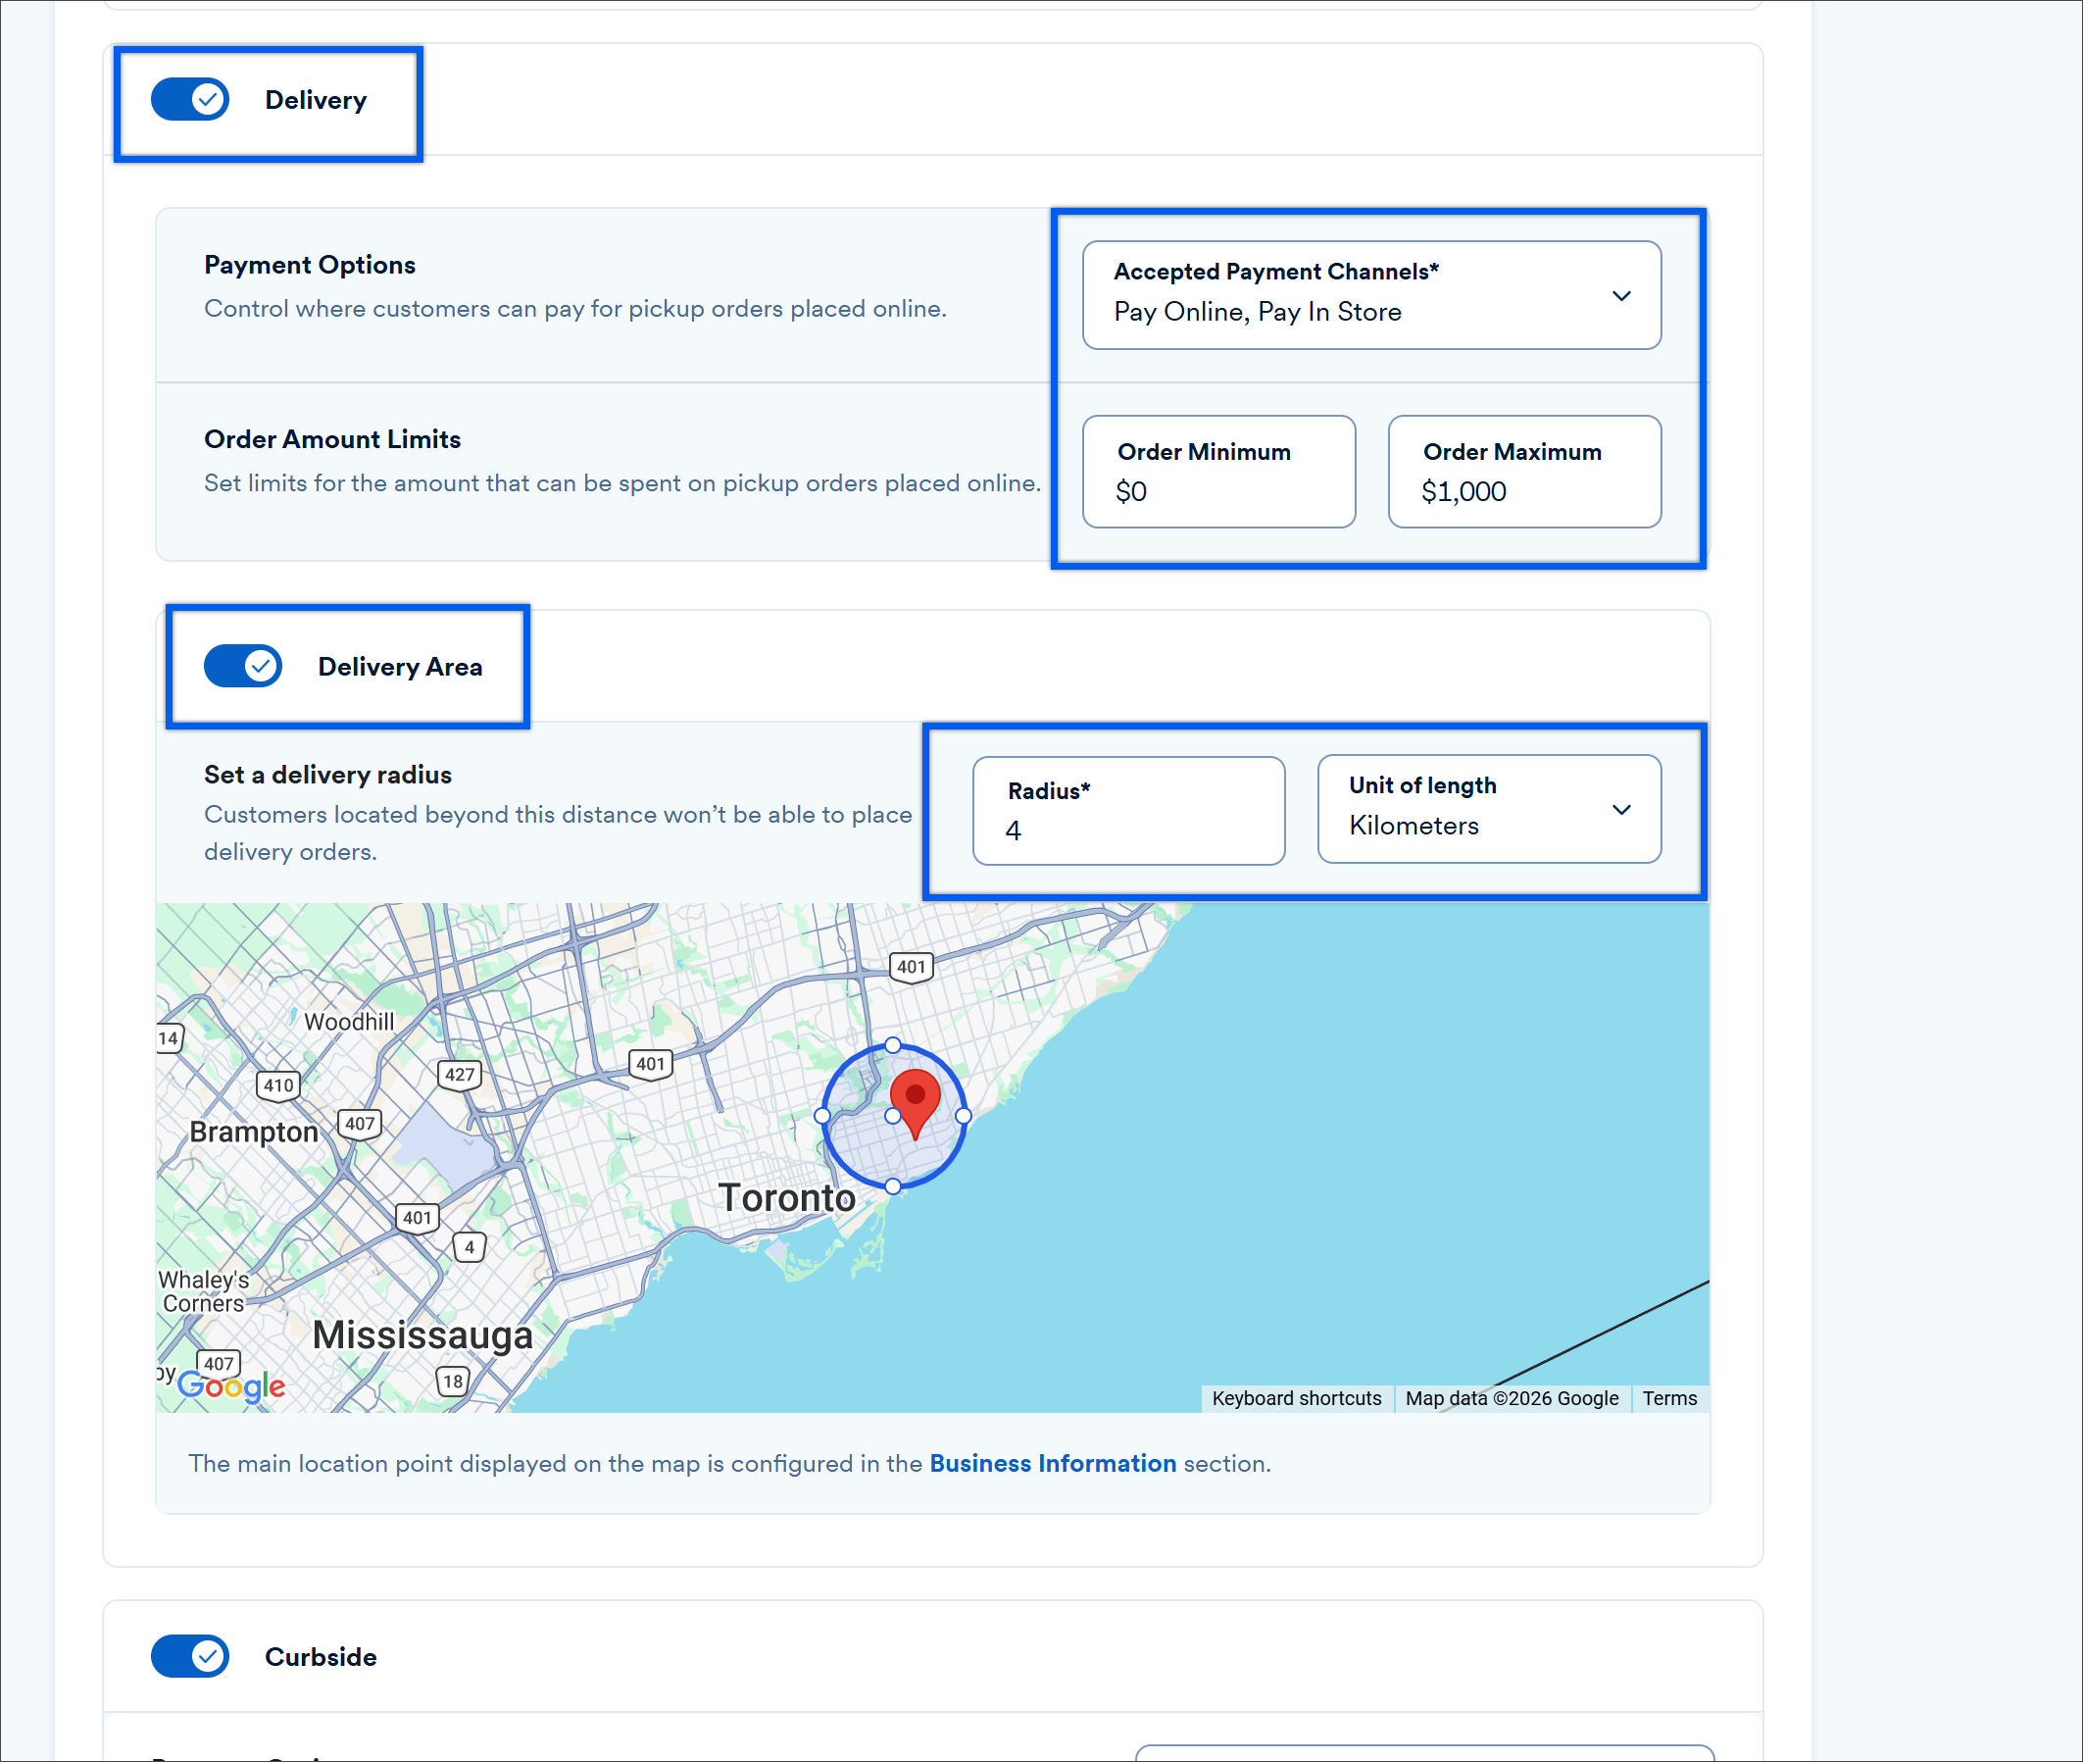Click the Map data ©2026 Google text

[x=1512, y=1398]
